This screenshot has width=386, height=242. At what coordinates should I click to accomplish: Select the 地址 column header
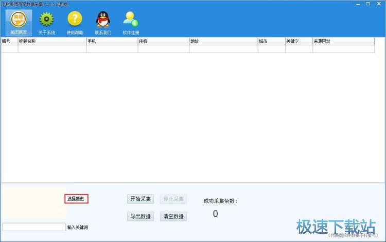coord(224,41)
